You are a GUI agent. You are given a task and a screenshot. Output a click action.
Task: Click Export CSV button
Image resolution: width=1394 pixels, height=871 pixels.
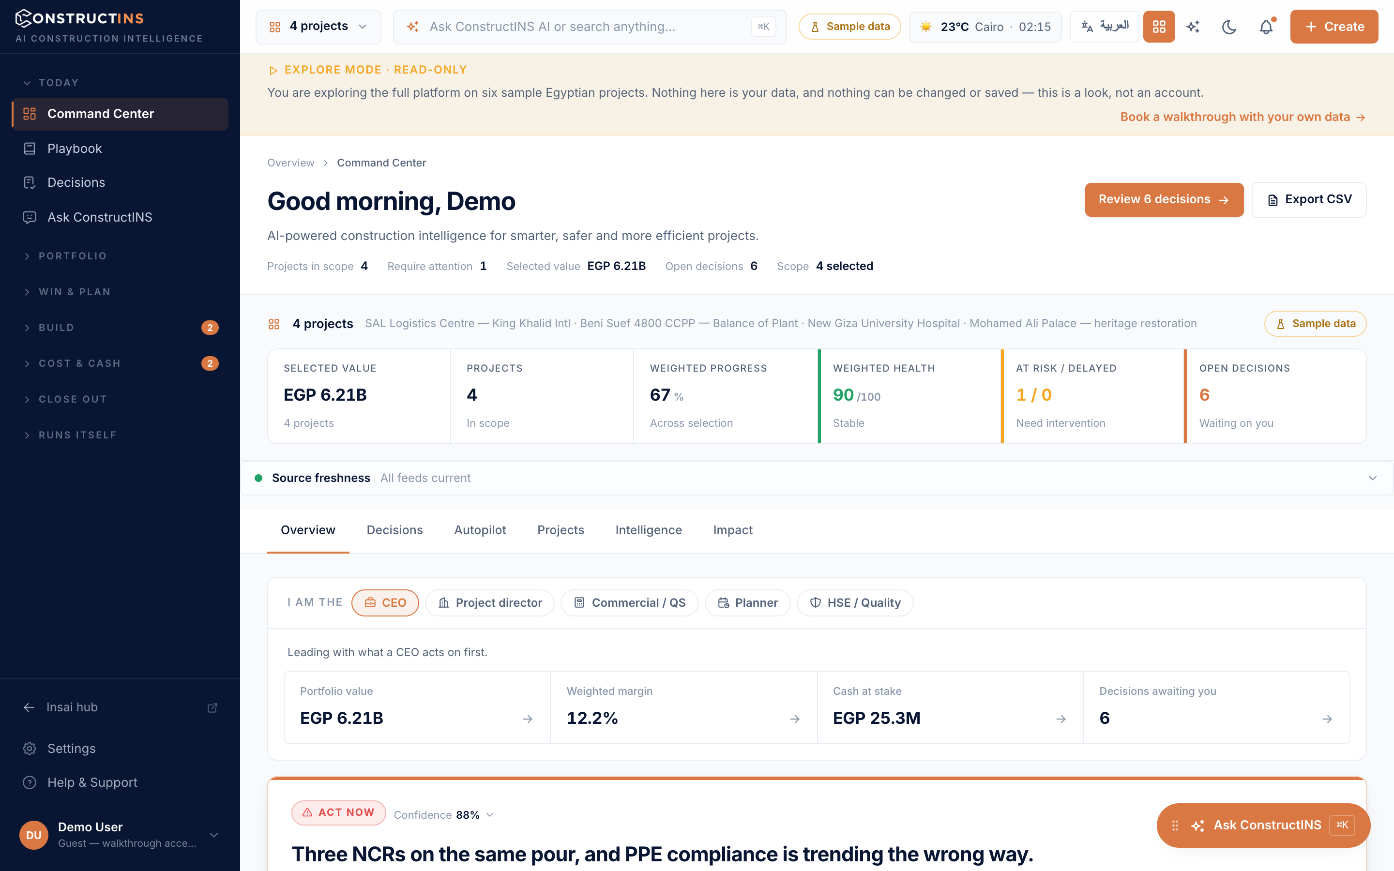[1309, 199]
